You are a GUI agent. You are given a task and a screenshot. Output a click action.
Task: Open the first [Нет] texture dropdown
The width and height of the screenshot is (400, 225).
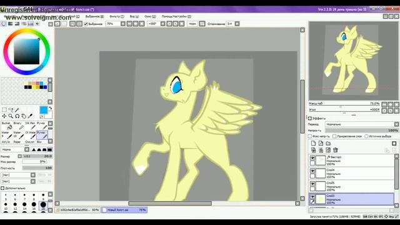tap(18, 175)
